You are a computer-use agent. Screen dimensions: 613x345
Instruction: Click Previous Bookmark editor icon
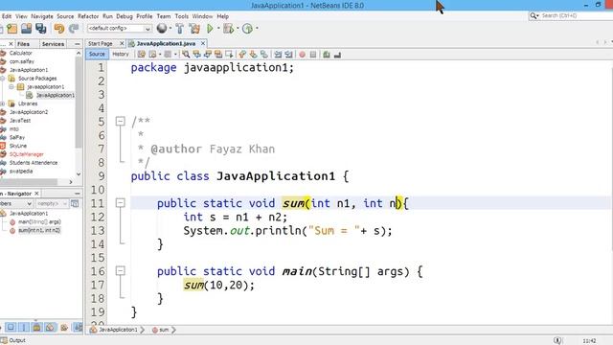[x=242, y=55]
